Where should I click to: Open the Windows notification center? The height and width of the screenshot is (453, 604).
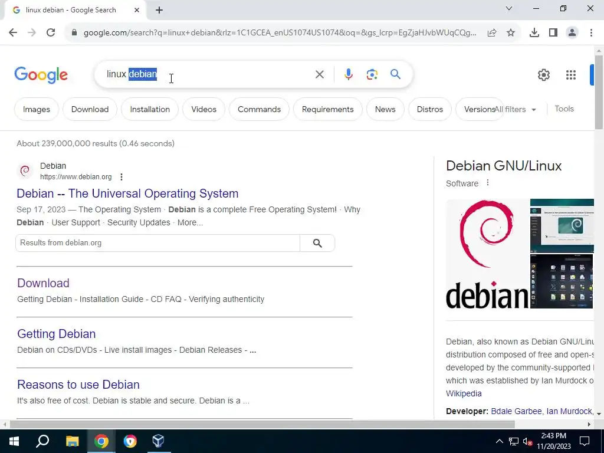[x=585, y=441]
